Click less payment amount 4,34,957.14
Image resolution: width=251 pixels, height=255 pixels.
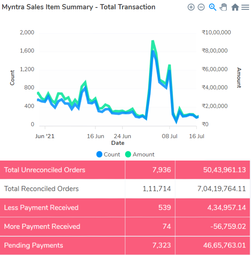[x=227, y=208]
